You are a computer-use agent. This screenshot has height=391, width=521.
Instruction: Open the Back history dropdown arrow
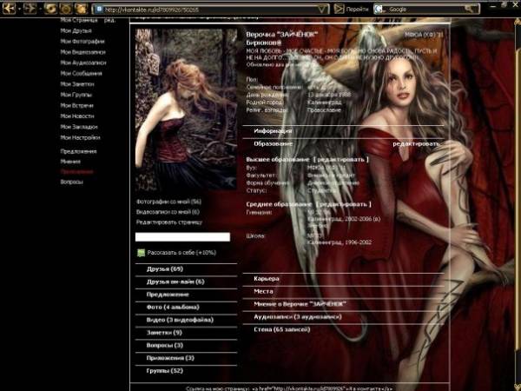19,9
